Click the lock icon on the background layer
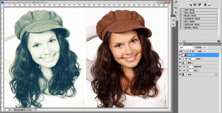This screenshot has width=222, height=113. click(216, 75)
